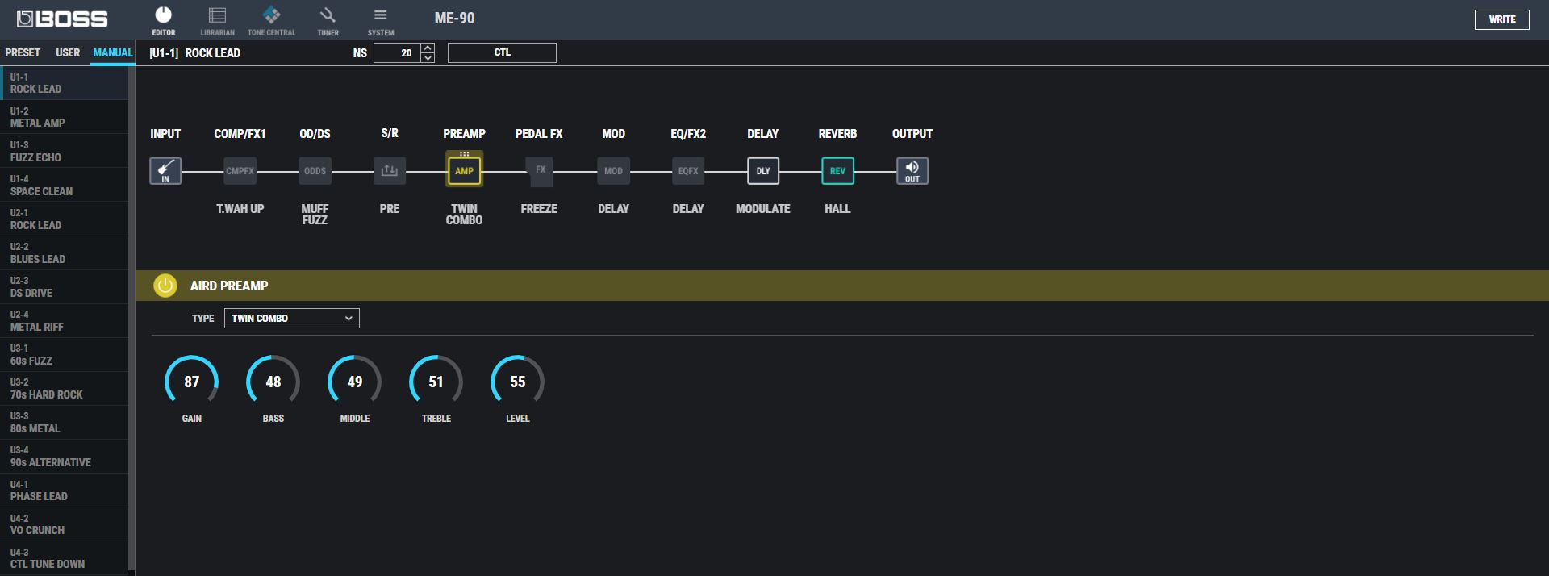Screen dimensions: 1549x576
Task: Select the OUT output block
Action: coord(912,171)
